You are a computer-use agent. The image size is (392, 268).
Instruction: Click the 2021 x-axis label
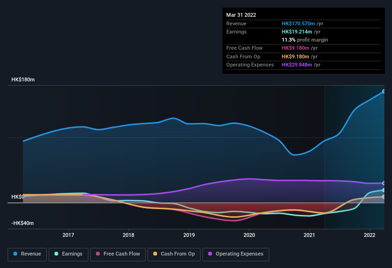point(309,235)
